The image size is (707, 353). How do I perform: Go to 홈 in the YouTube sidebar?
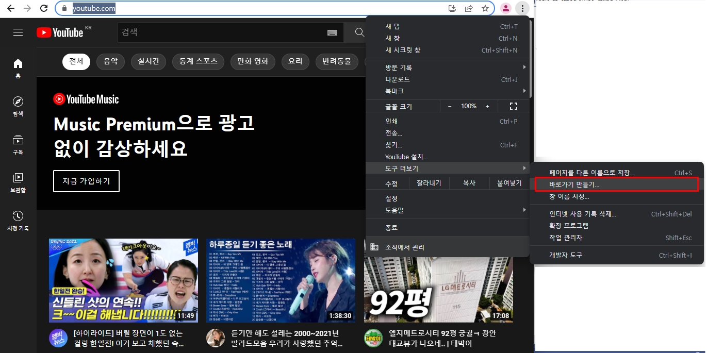coord(18,68)
